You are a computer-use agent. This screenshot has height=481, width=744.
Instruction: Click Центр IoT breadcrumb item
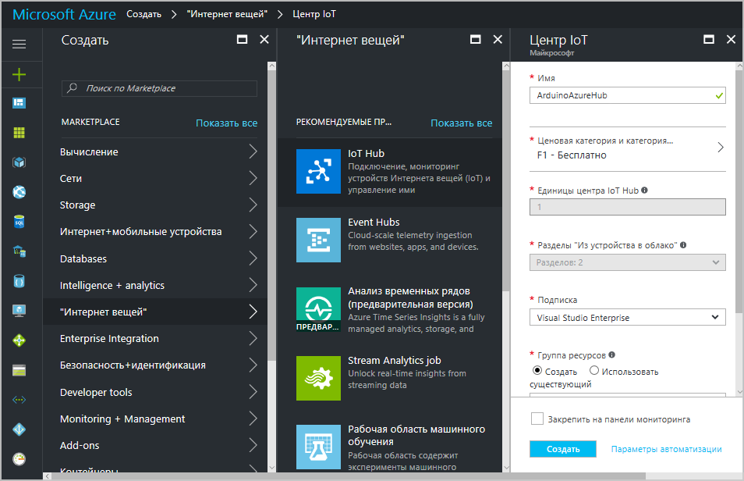[x=314, y=14]
